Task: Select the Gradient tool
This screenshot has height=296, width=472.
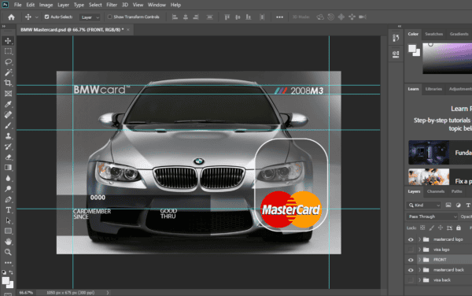Action: click(8, 168)
